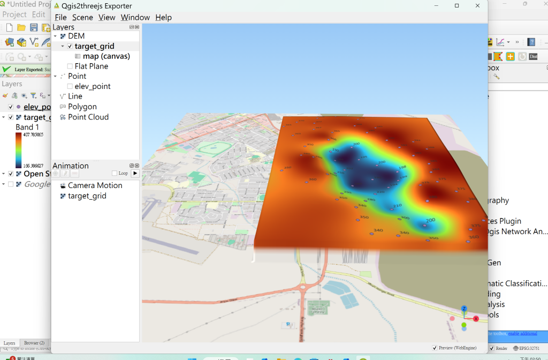This screenshot has height=360, width=548.
Task: Click New GeoPackage Layer icon in QGIS
Action: [21, 42]
